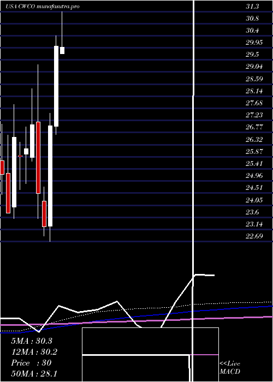273x382 pixels.
Task: Click the '<<Live MACD' label
Action: tap(230, 368)
